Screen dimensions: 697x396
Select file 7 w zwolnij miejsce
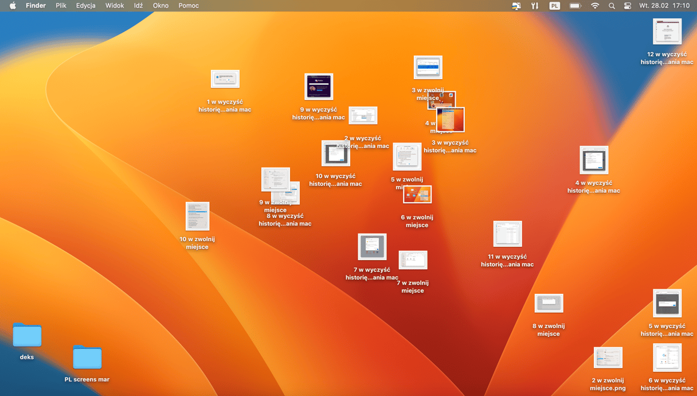tap(413, 260)
